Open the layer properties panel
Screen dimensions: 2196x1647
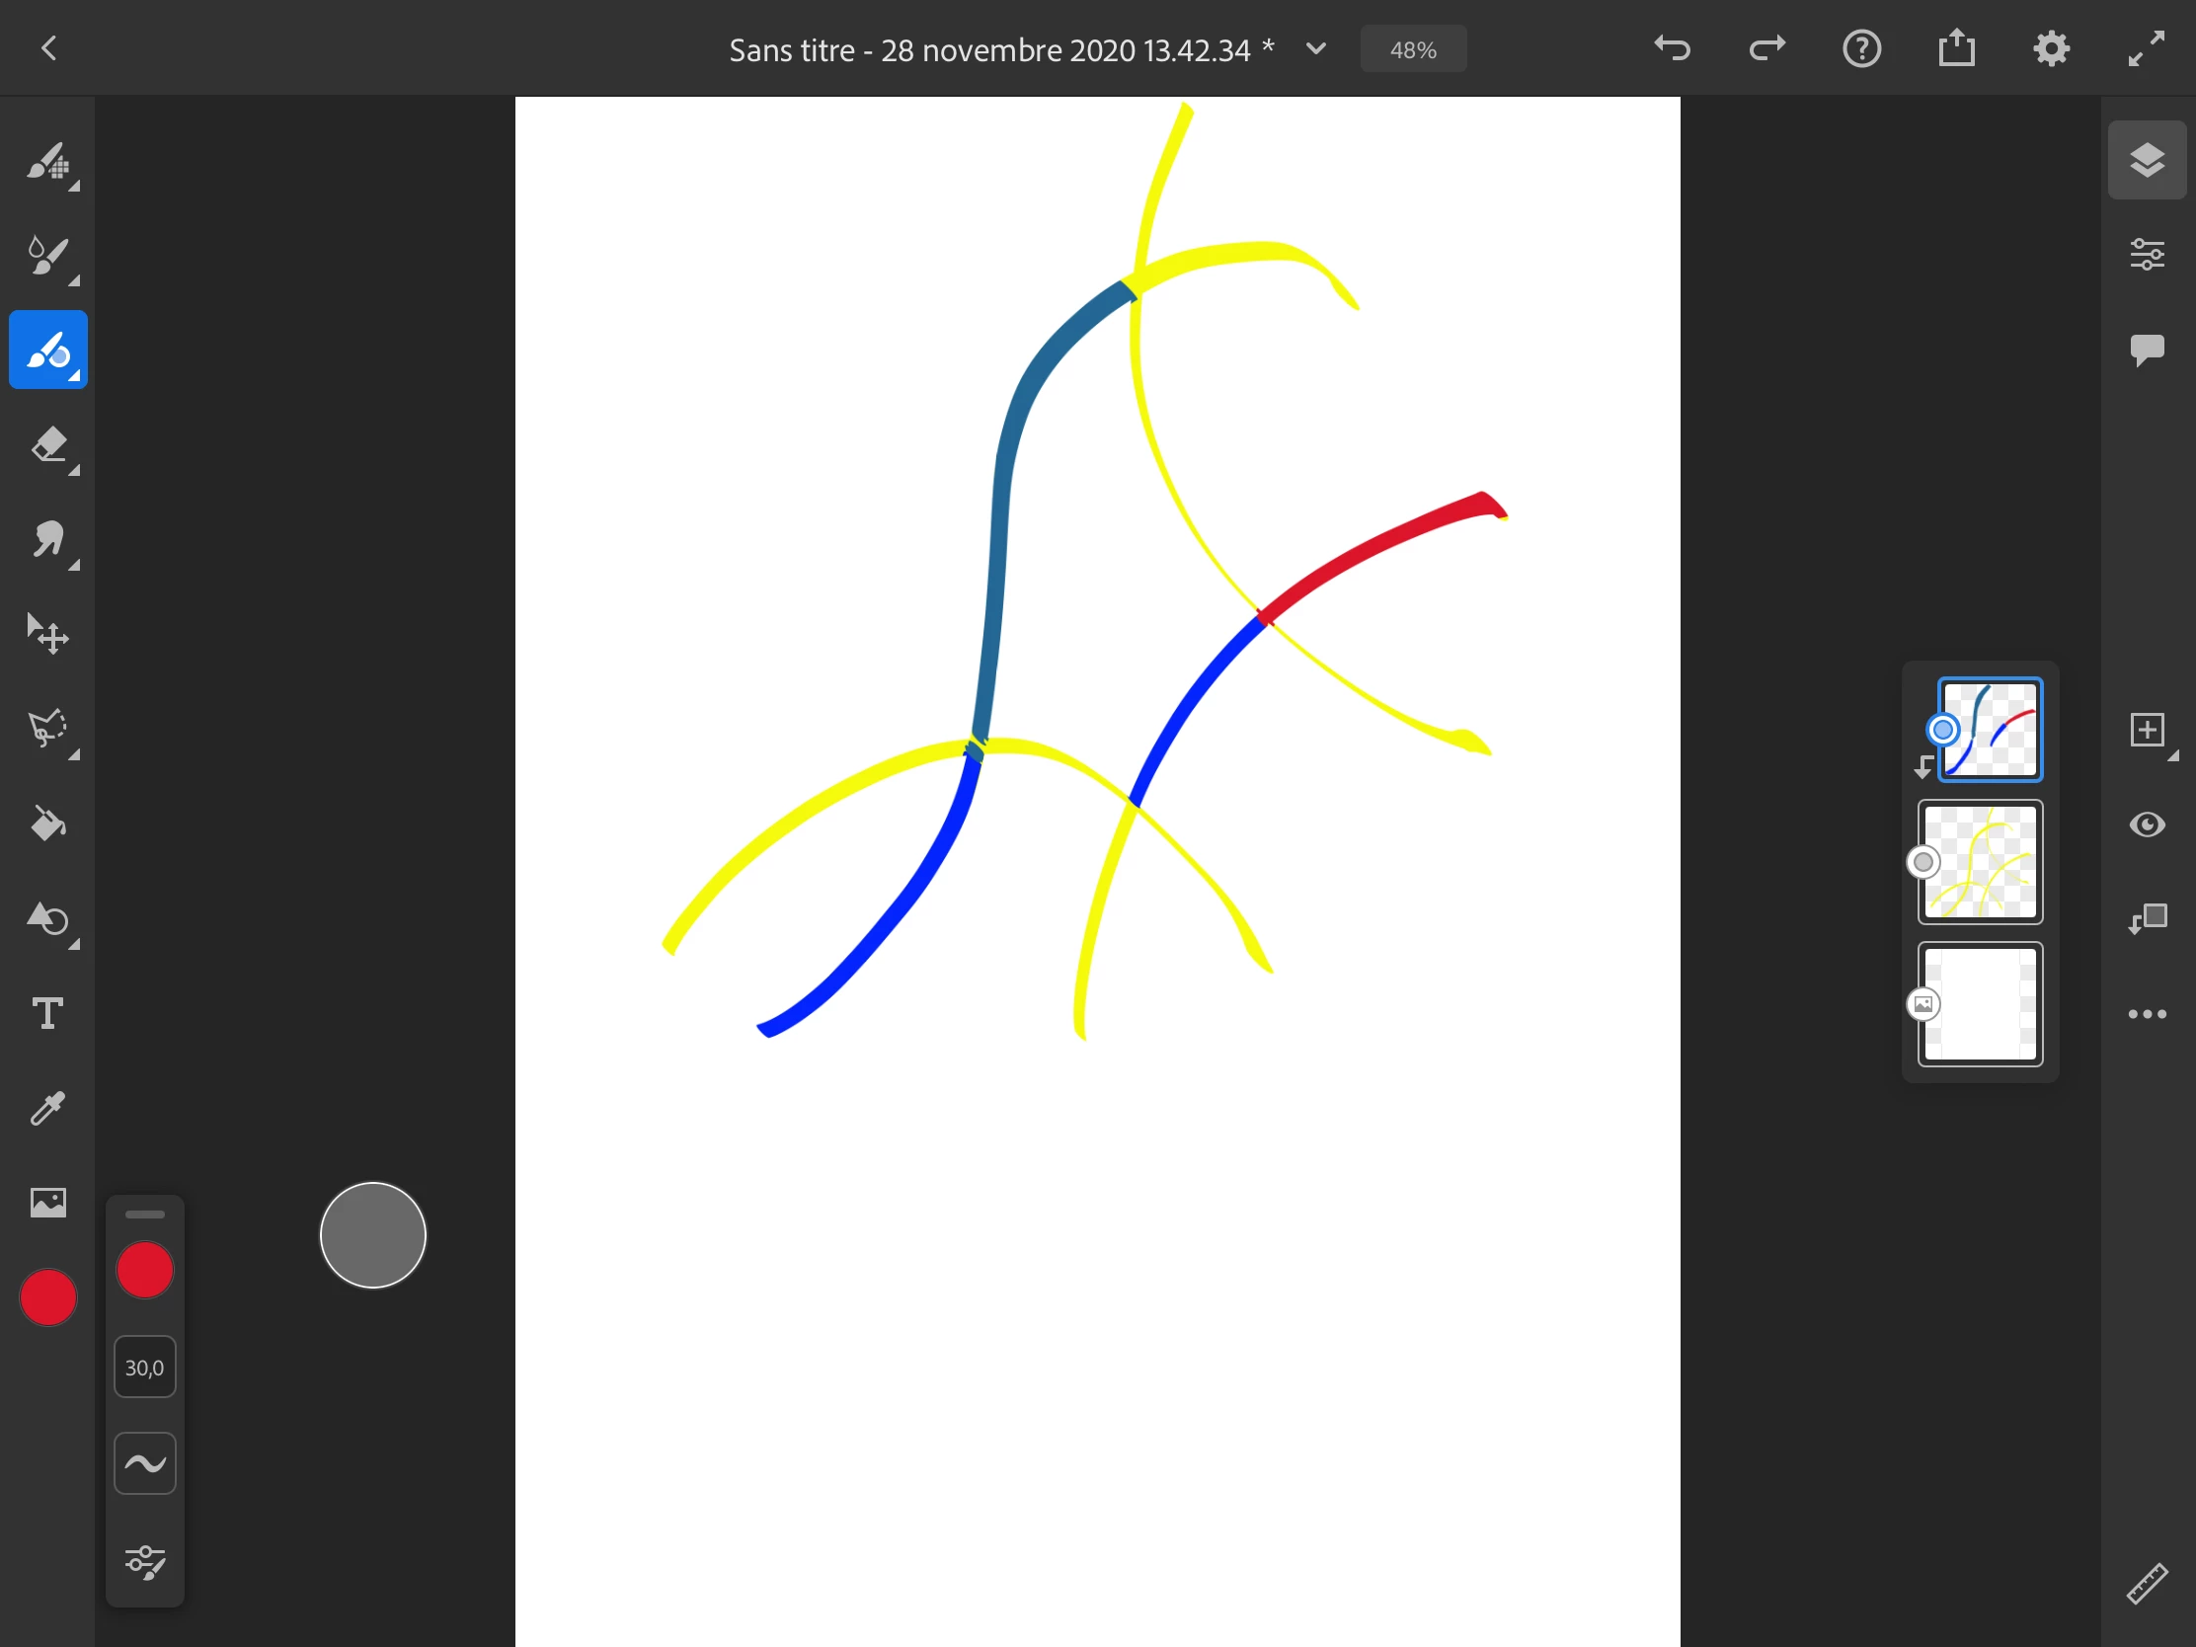point(2147,255)
